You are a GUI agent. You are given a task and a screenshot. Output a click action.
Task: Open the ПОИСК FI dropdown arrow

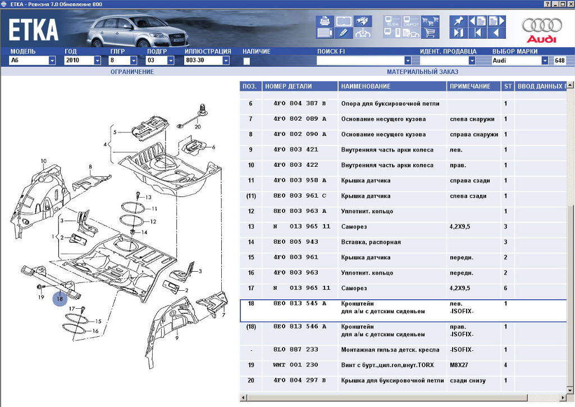(408, 61)
